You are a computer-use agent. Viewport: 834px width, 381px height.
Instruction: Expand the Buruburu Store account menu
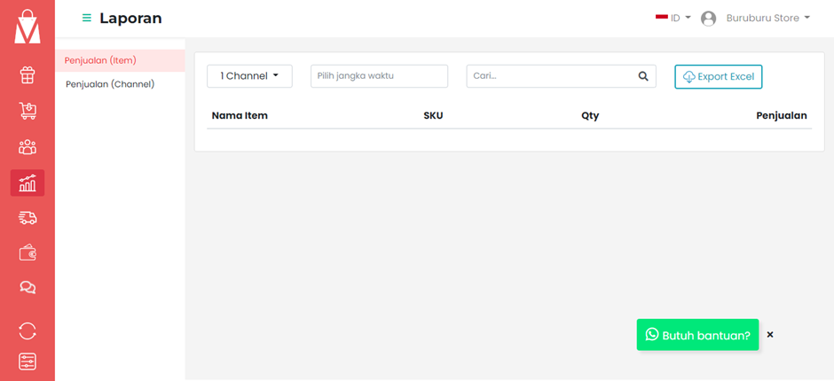click(755, 18)
